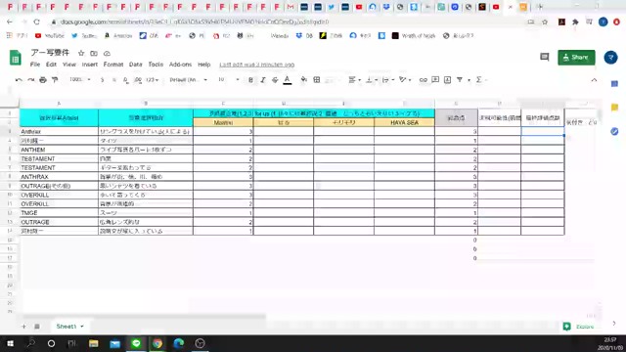Open the Add-ons menu
The height and width of the screenshot is (352, 626).
180,65
